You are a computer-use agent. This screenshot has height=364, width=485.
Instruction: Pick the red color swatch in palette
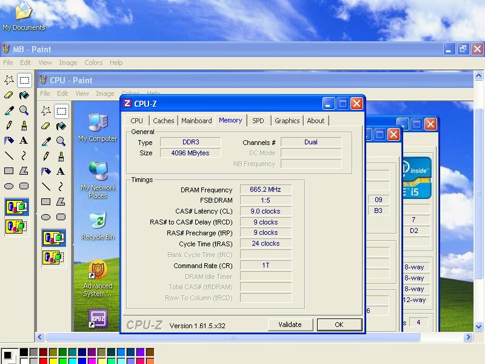[x=43, y=361]
